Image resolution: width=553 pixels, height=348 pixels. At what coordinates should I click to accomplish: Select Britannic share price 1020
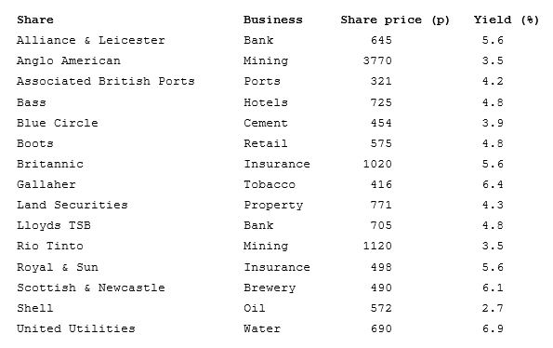tap(377, 164)
